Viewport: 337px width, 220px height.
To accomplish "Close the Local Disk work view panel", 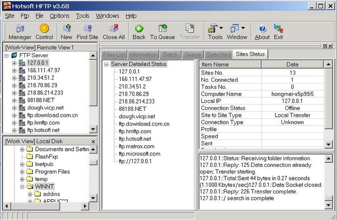I will [x=93, y=142].
